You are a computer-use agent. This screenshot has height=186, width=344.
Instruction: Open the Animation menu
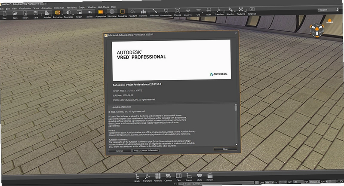click(x=46, y=8)
